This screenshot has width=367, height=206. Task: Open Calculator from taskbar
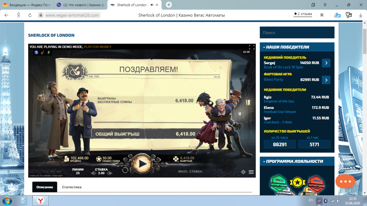pyautogui.click(x=23, y=201)
